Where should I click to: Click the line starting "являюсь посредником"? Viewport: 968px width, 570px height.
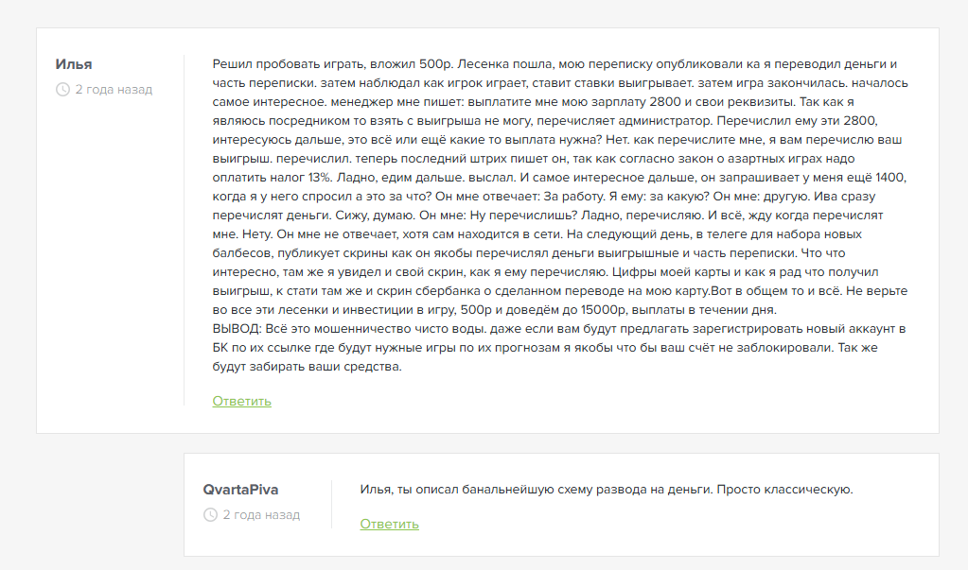pos(545,121)
